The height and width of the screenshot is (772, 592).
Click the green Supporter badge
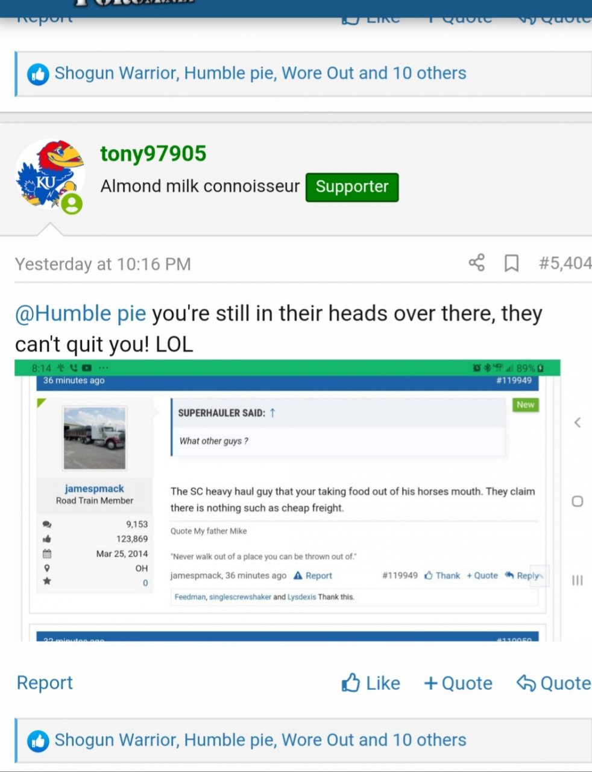click(352, 186)
